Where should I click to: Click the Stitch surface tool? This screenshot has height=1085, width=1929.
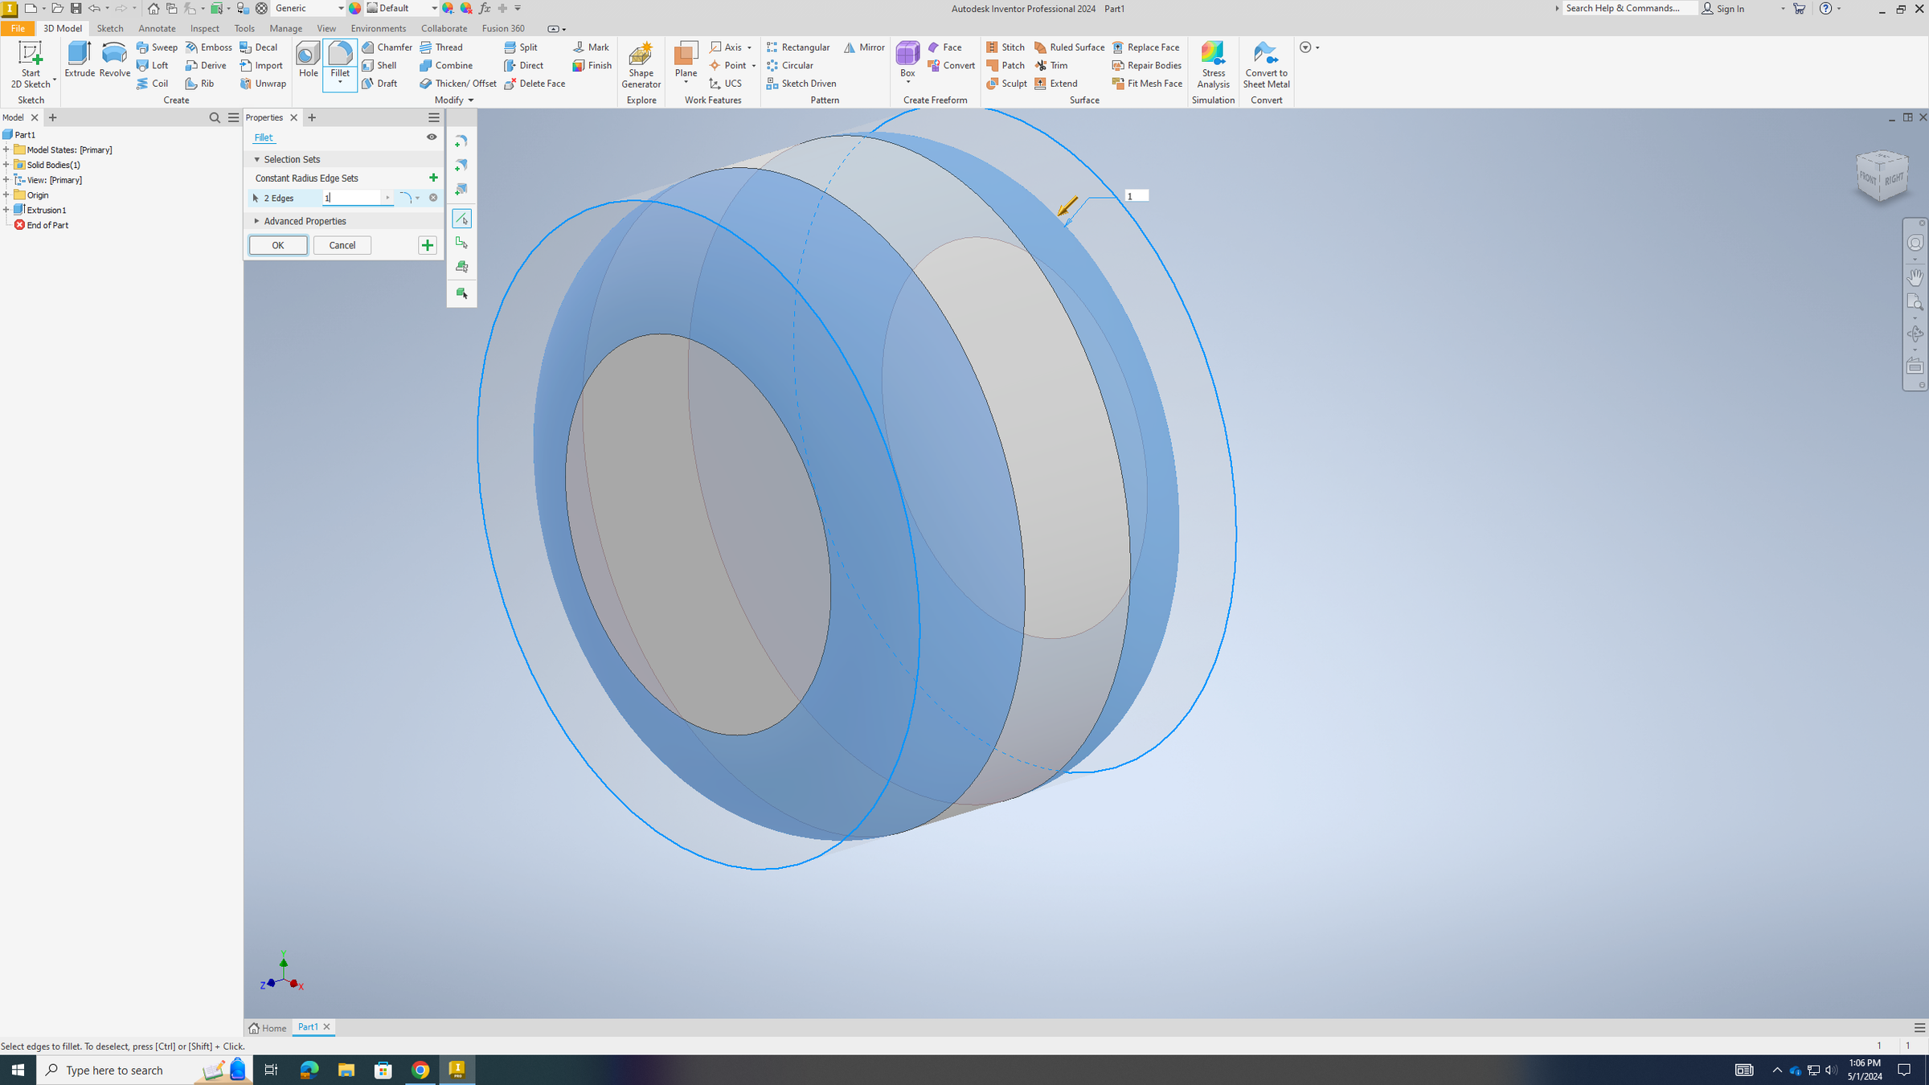coord(1005,47)
